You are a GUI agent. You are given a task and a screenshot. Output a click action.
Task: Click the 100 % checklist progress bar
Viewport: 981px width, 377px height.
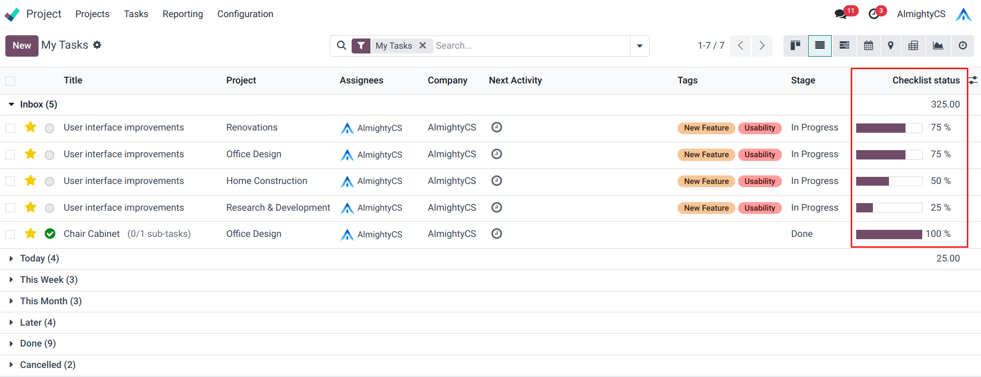click(889, 234)
